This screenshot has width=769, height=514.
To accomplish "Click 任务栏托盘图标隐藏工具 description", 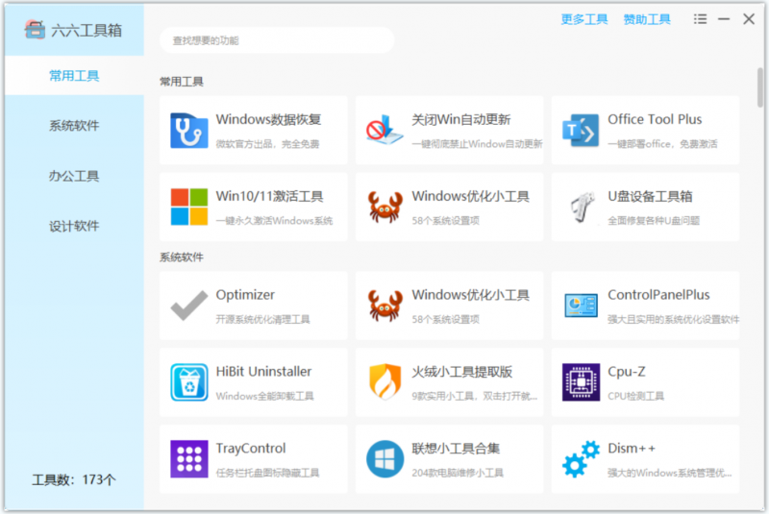I will 267,473.
